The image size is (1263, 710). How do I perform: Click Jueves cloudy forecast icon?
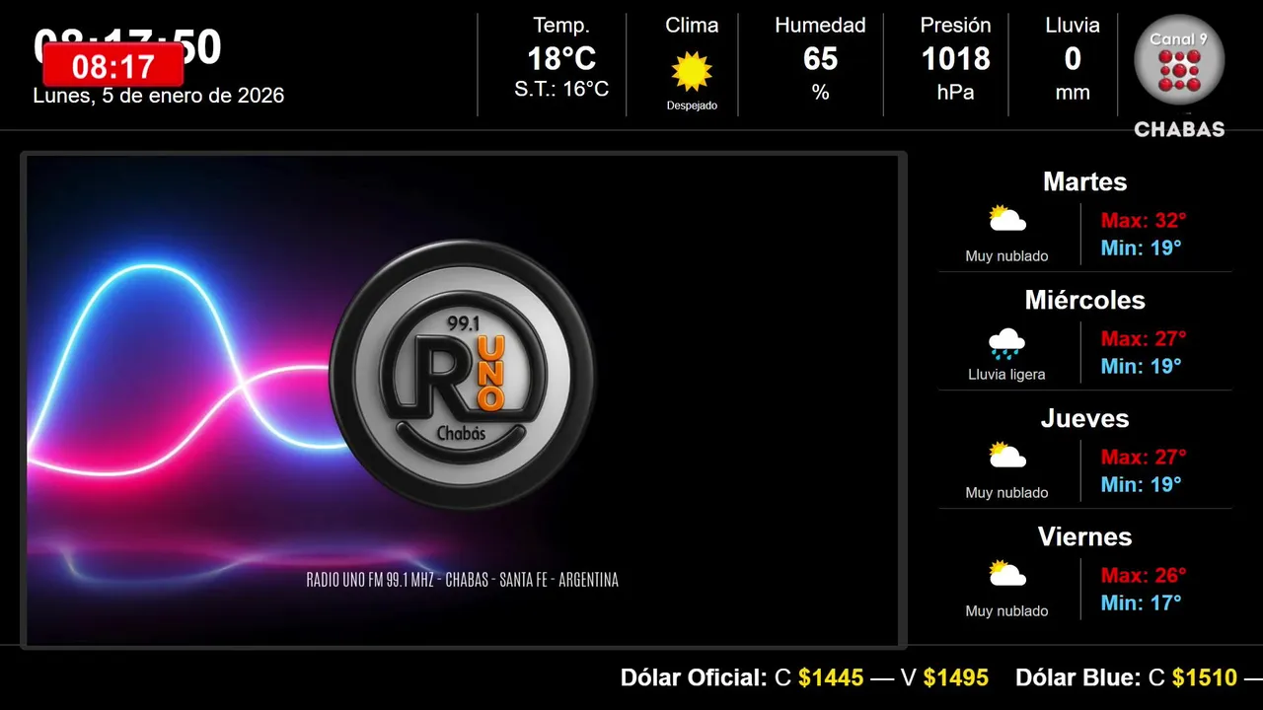click(x=1007, y=455)
